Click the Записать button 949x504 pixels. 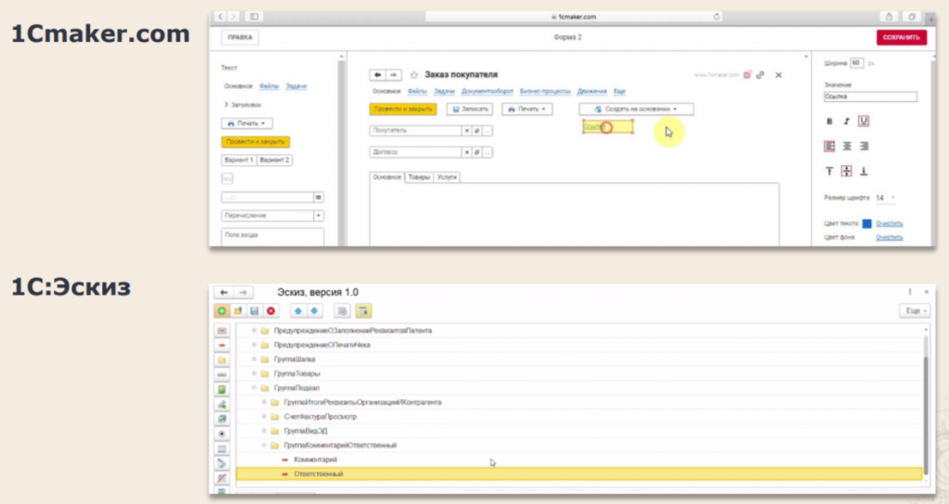470,109
